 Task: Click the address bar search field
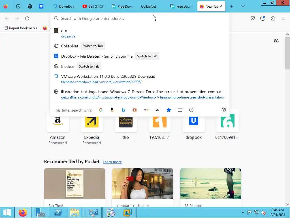(140, 18)
